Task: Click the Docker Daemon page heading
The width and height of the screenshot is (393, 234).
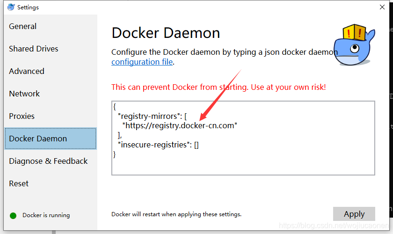Action: 166,33
